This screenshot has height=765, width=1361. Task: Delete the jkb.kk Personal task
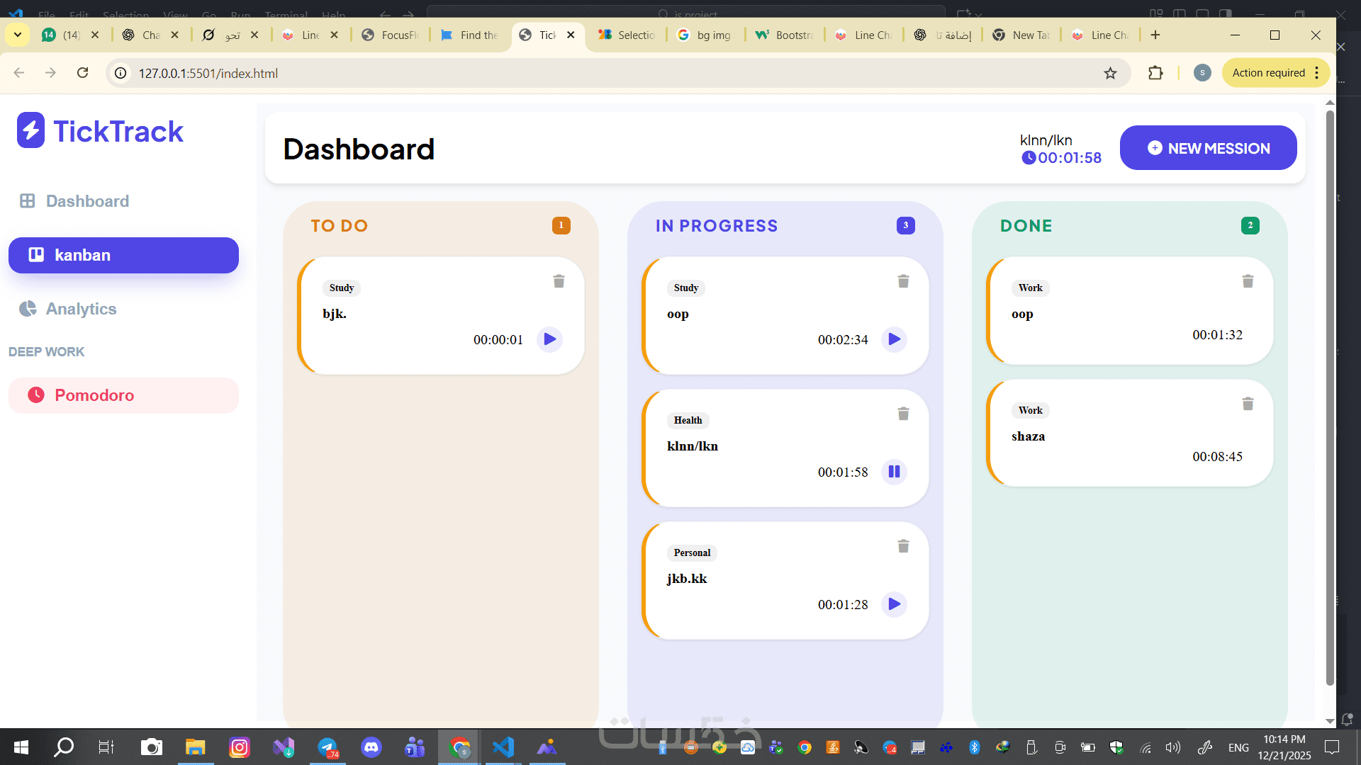[903, 547]
